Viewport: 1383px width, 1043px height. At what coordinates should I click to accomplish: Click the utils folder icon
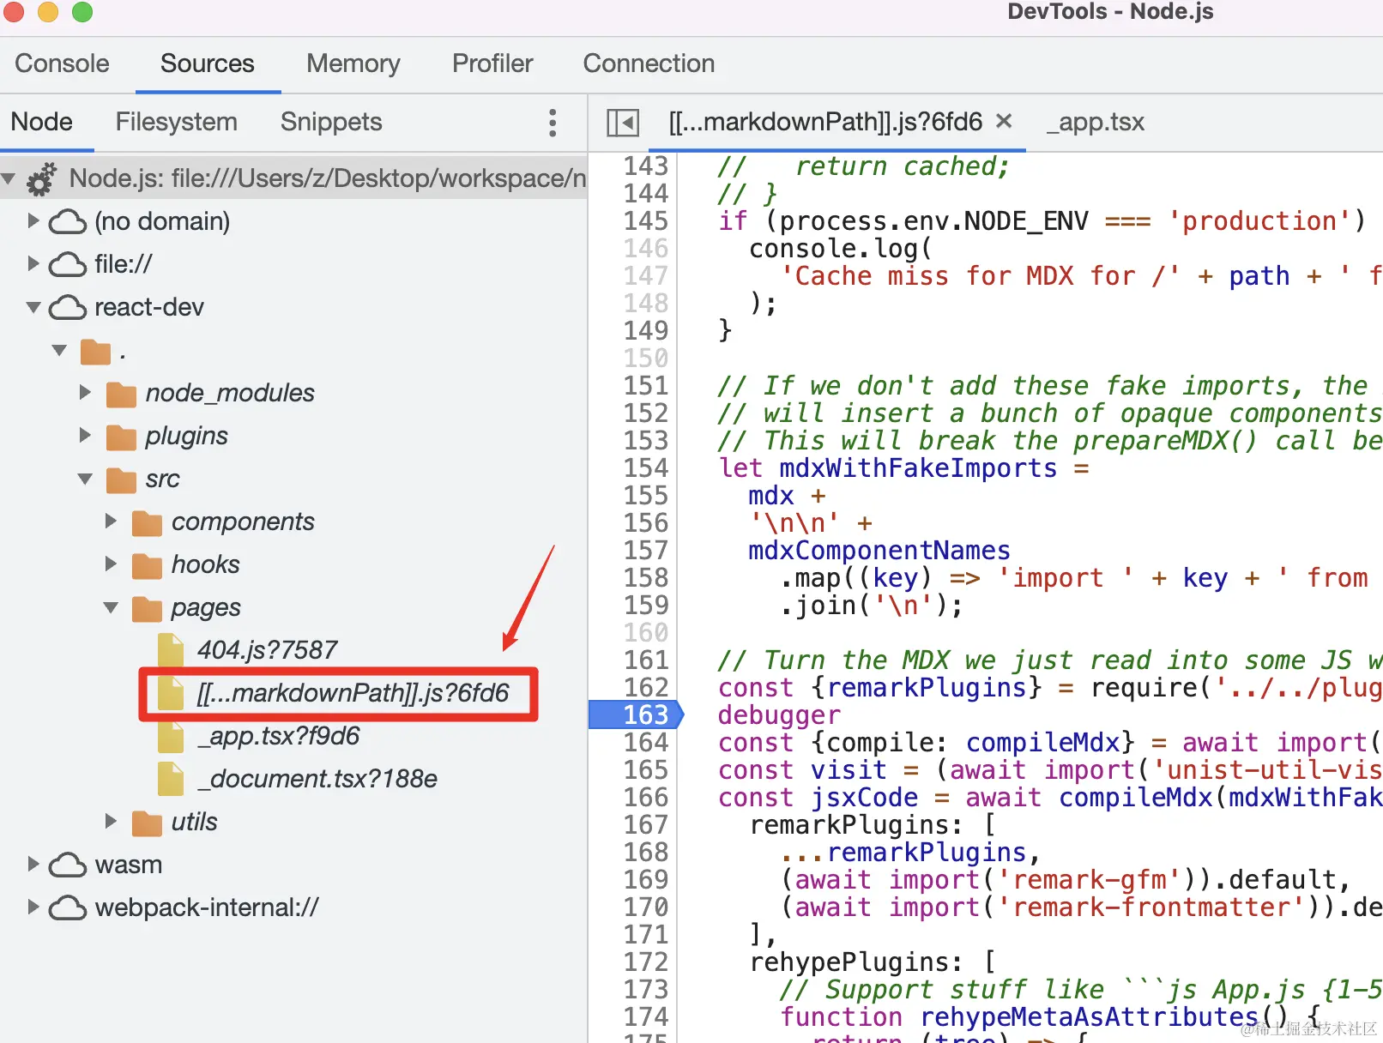coord(147,823)
